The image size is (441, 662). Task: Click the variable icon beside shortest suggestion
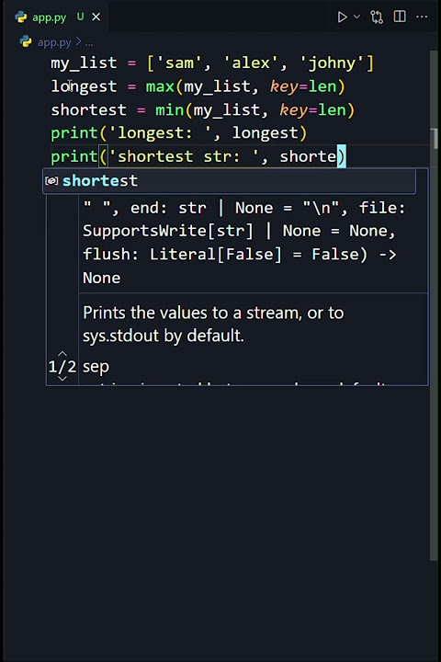point(51,181)
